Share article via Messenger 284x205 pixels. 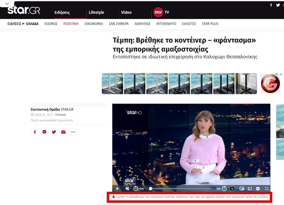click(44, 132)
